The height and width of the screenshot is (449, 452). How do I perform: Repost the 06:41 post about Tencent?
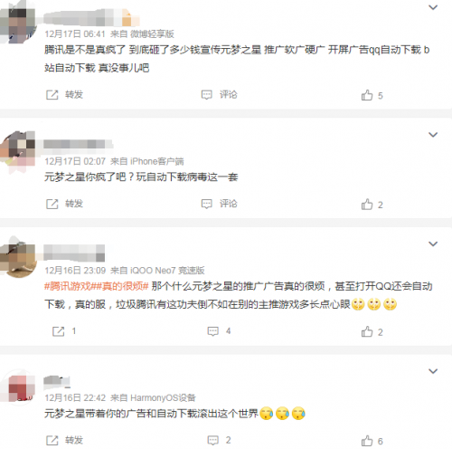point(64,95)
